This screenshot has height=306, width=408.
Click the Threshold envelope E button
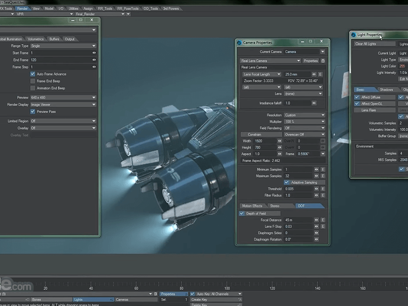click(323, 188)
